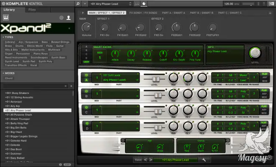Click the Save button in bottom bar
Viewport: 276px width, 167px height.
click(x=138, y=160)
